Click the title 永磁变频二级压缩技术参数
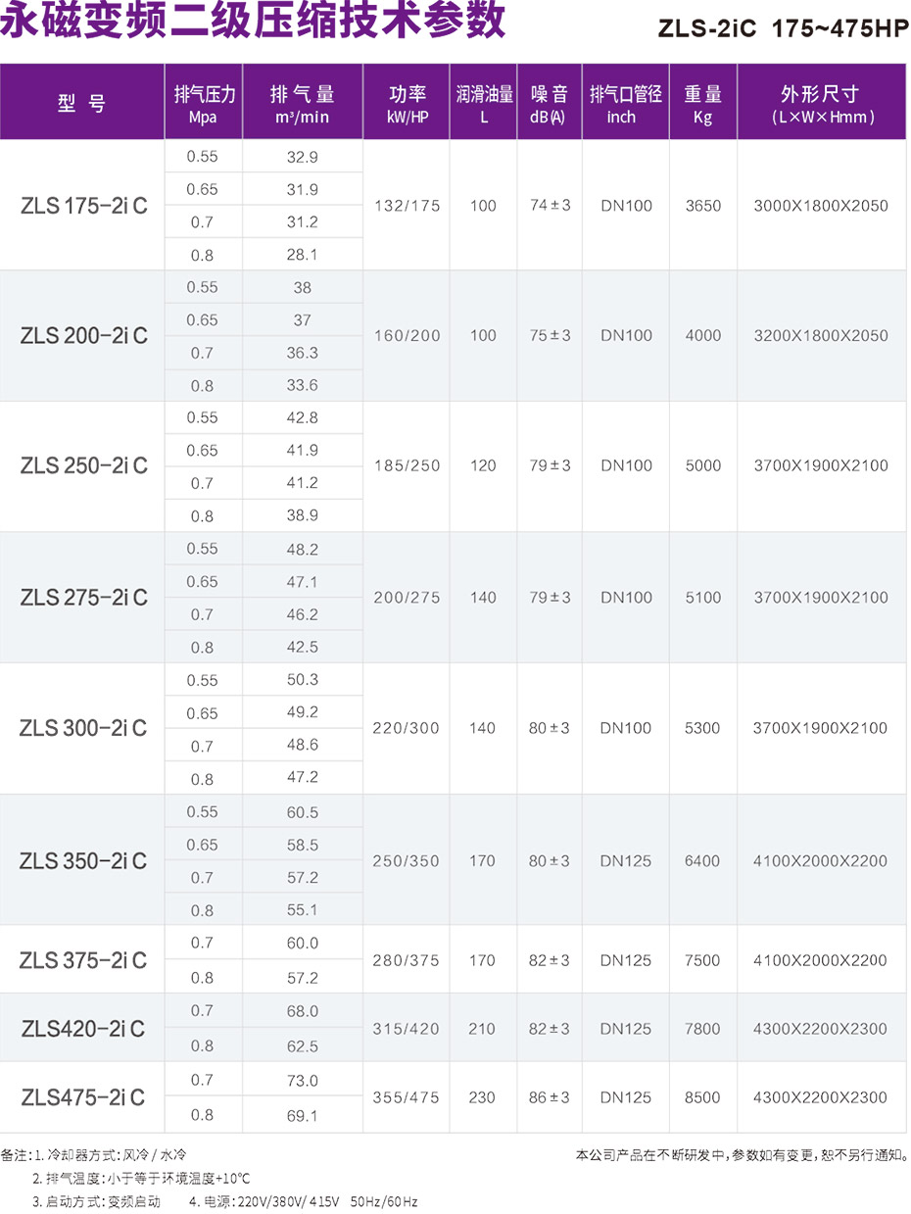This screenshot has width=911, height=1214. tap(253, 21)
